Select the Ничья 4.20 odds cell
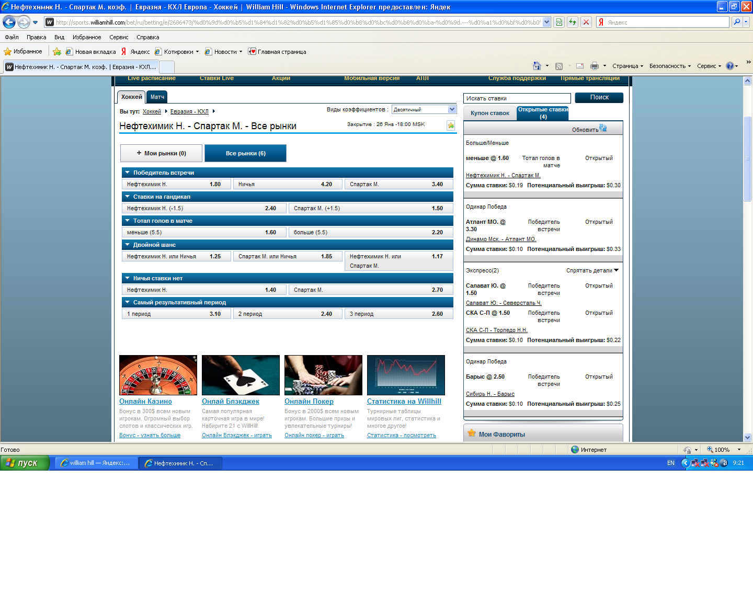Image resolution: width=753 pixels, height=593 pixels. pos(288,184)
